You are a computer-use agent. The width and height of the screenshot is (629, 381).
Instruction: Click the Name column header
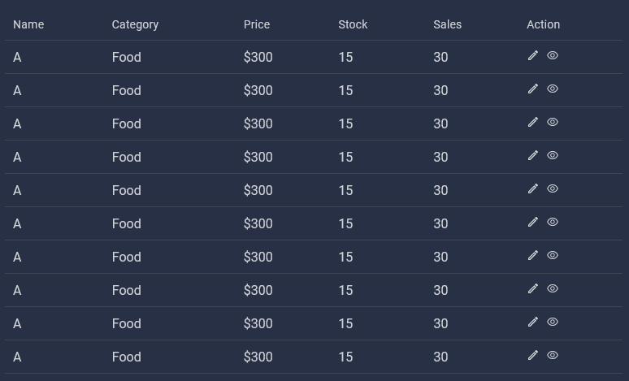click(x=28, y=24)
